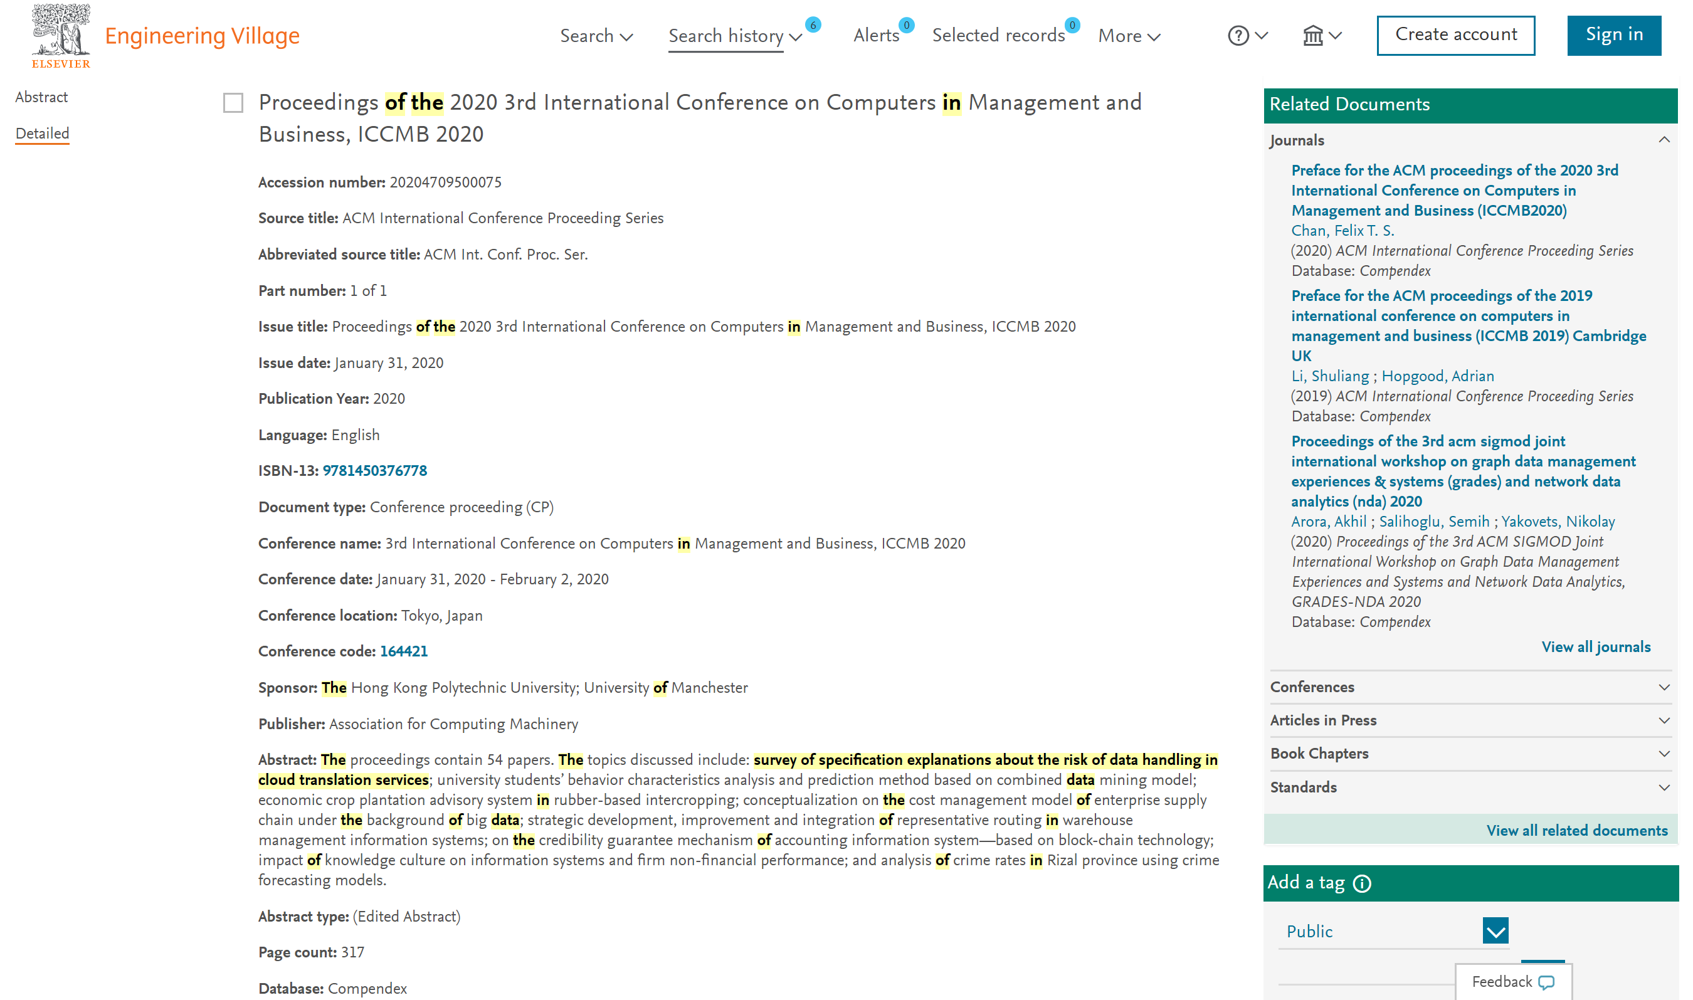The image size is (1693, 1000).
Task: Open Preface for ICCMB 2019 Cambridge UK document
Action: (x=1469, y=326)
